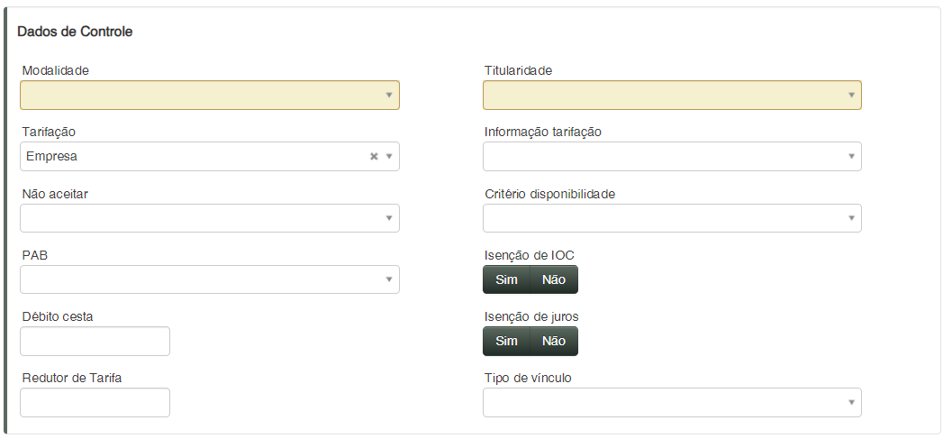Click the Dados de Controle heading
Image resolution: width=952 pixels, height=448 pixels.
pyautogui.click(x=75, y=32)
